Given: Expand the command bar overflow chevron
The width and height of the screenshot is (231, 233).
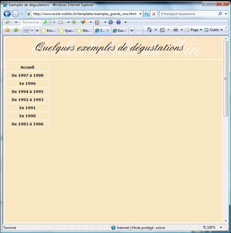Looking at the screenshot, I should (226, 27).
